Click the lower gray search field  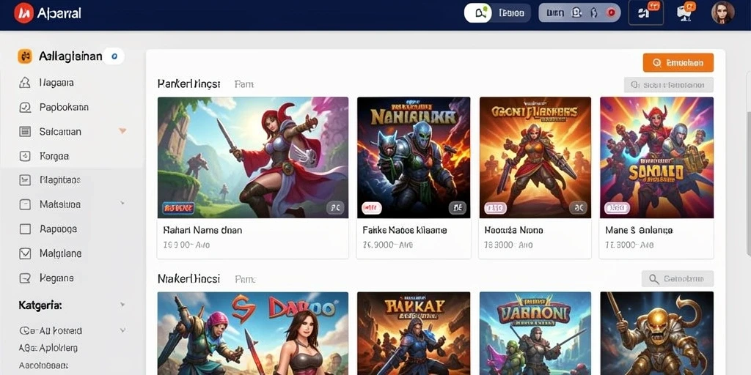pyautogui.click(x=678, y=278)
